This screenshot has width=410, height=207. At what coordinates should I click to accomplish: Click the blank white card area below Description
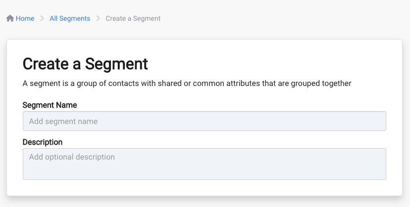coord(205,188)
